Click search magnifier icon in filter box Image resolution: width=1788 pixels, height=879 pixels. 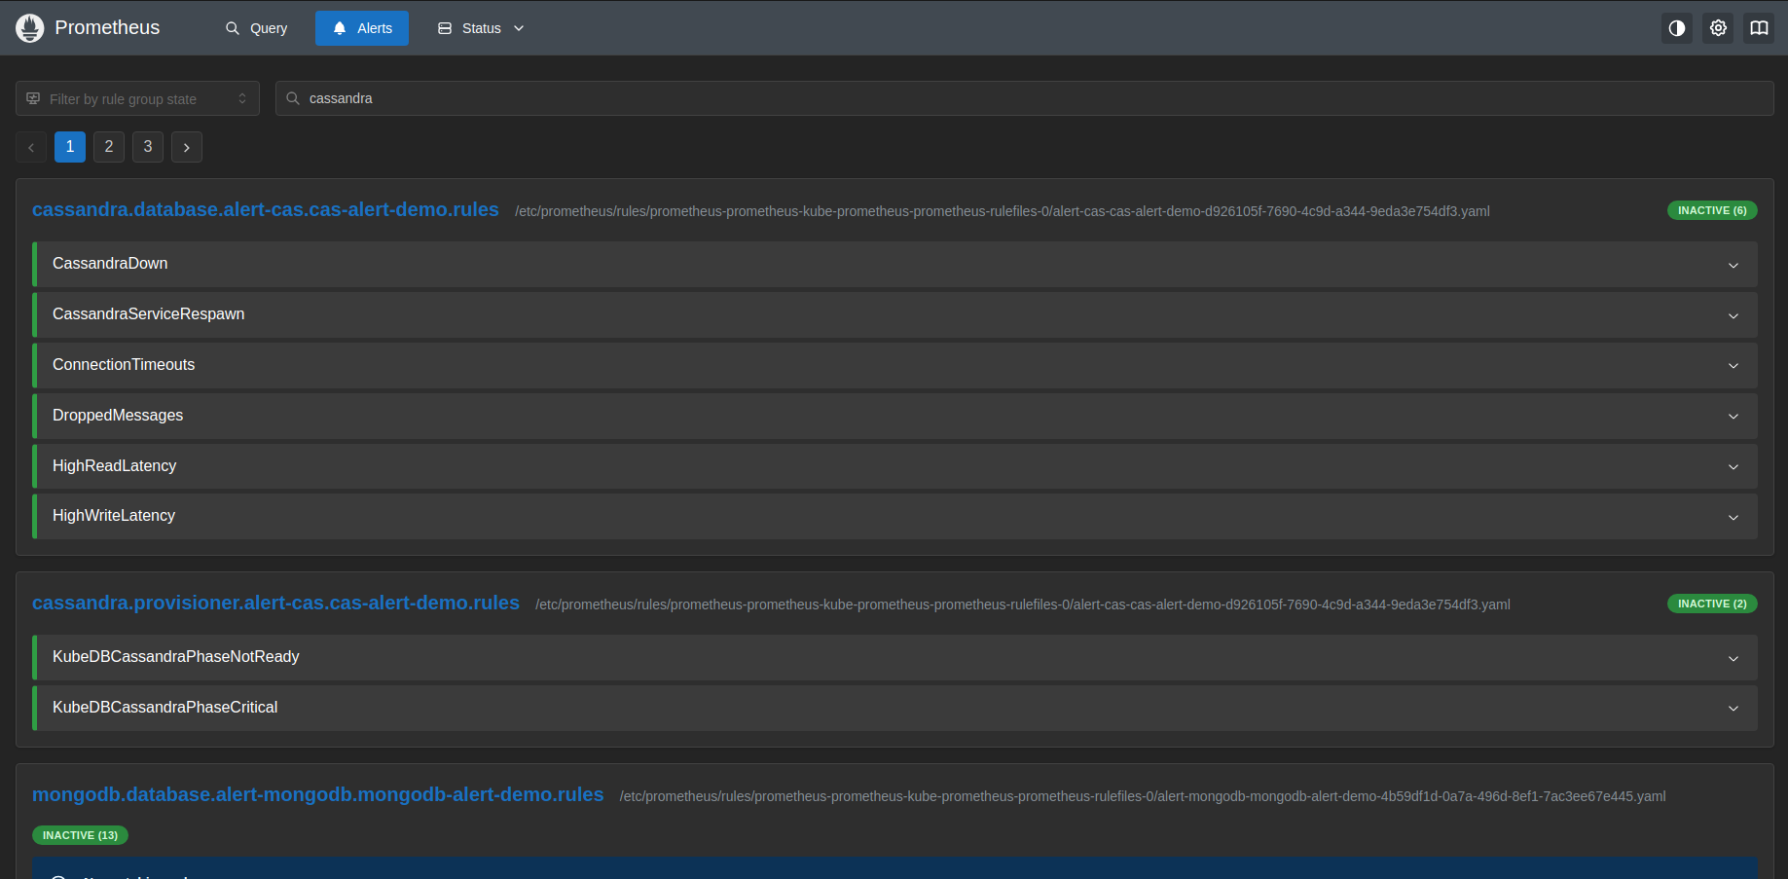click(x=293, y=98)
